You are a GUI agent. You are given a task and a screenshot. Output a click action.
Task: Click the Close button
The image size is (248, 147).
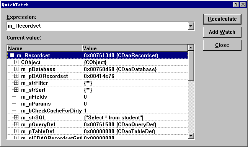tap(222, 45)
